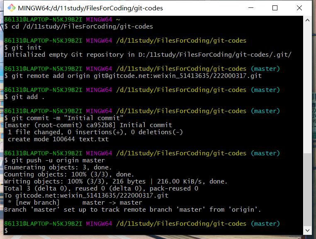Click the last '$' prompt at the bottom
The height and width of the screenshot is (239, 316).
6,231
